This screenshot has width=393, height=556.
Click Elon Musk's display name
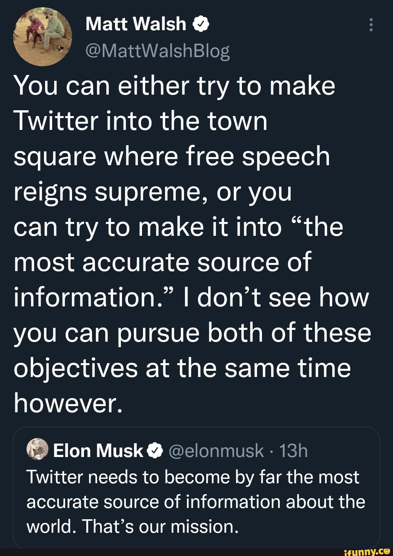point(98,451)
